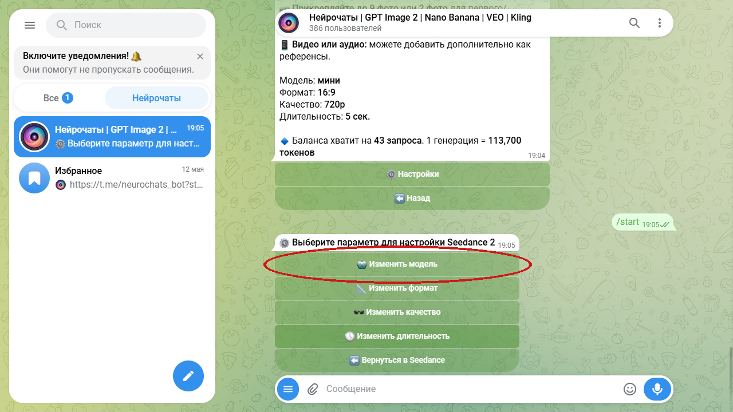
Task: Search within this chat via magnifier icon
Action: [x=635, y=23]
